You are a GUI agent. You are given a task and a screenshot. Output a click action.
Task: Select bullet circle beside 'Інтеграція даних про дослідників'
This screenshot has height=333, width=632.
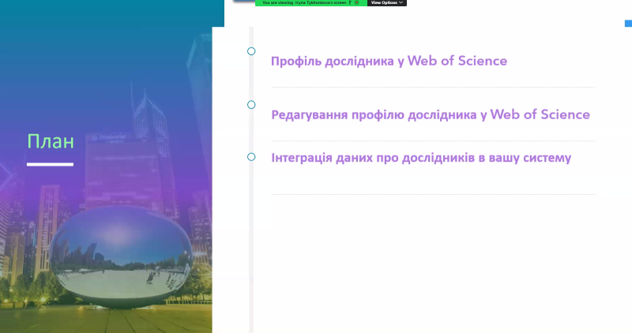(251, 156)
